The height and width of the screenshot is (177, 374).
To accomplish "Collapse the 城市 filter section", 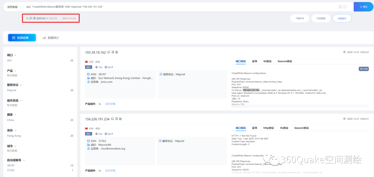I will pyautogui.click(x=16, y=146).
